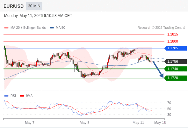Click the MA 50 blue legend swatch
188x128 pixels.
(x=52, y=28)
